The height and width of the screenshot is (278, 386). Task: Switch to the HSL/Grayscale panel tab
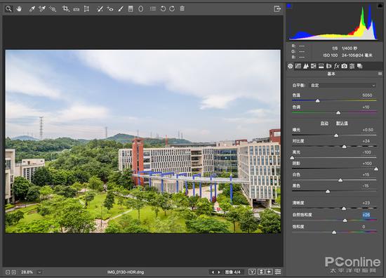click(x=314, y=66)
